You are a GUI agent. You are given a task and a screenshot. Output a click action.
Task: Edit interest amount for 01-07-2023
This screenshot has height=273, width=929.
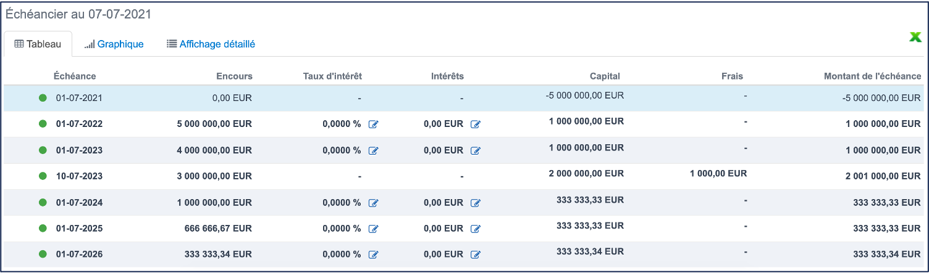pos(475,150)
